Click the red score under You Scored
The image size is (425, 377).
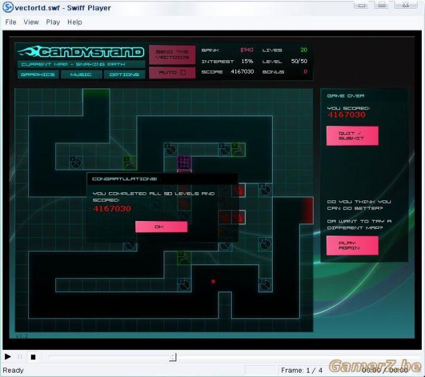tap(347, 114)
